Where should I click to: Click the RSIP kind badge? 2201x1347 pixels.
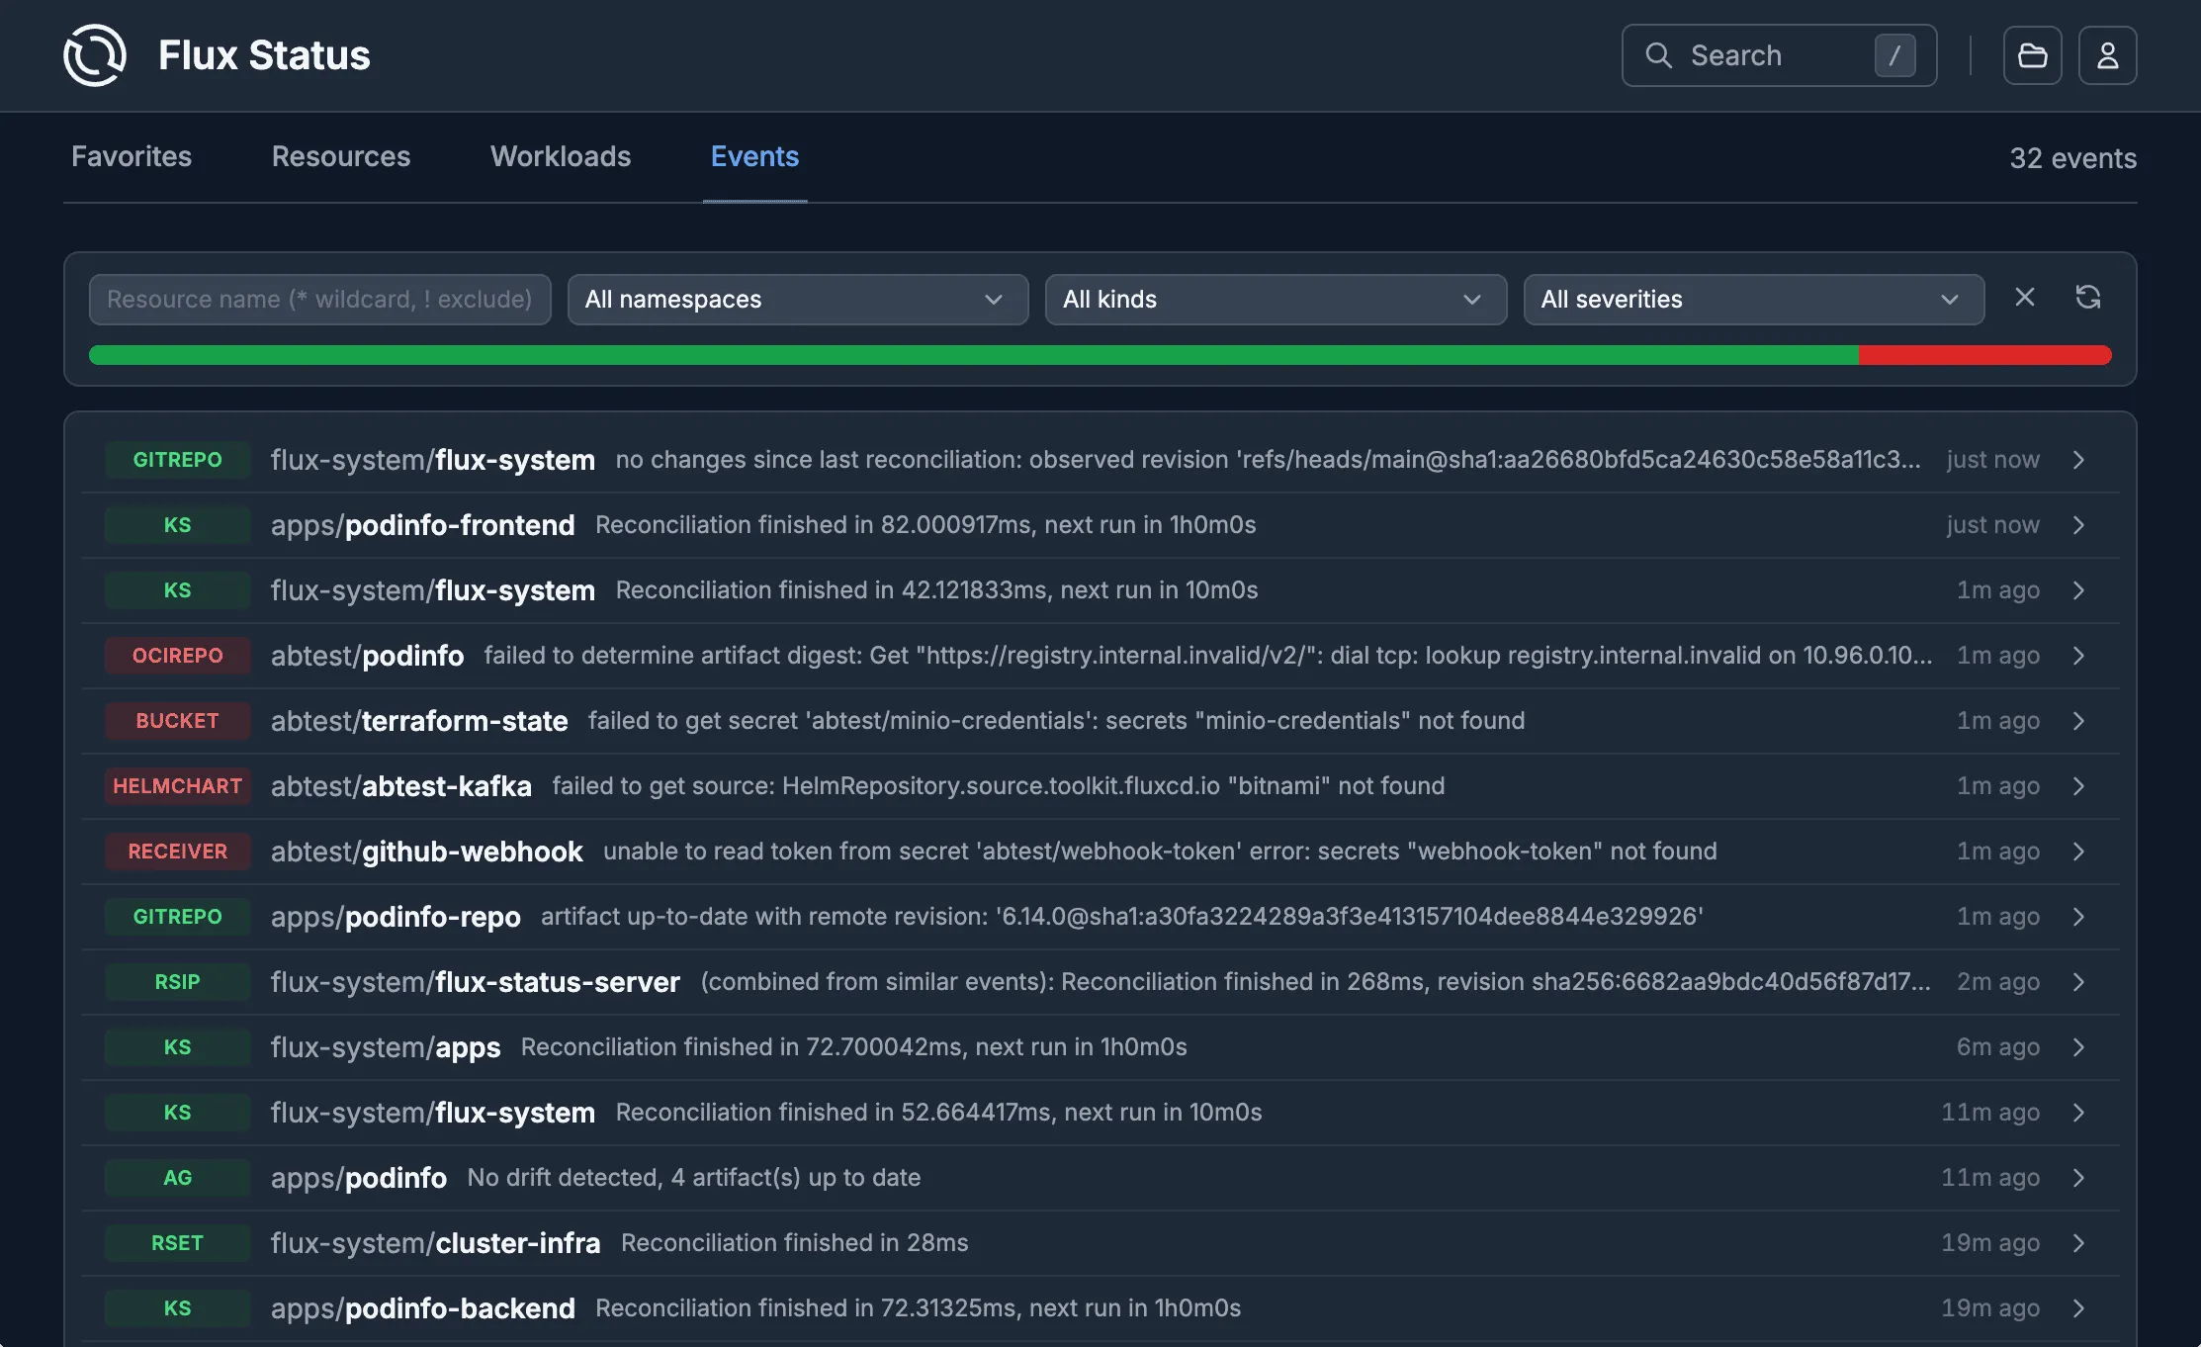tap(178, 982)
